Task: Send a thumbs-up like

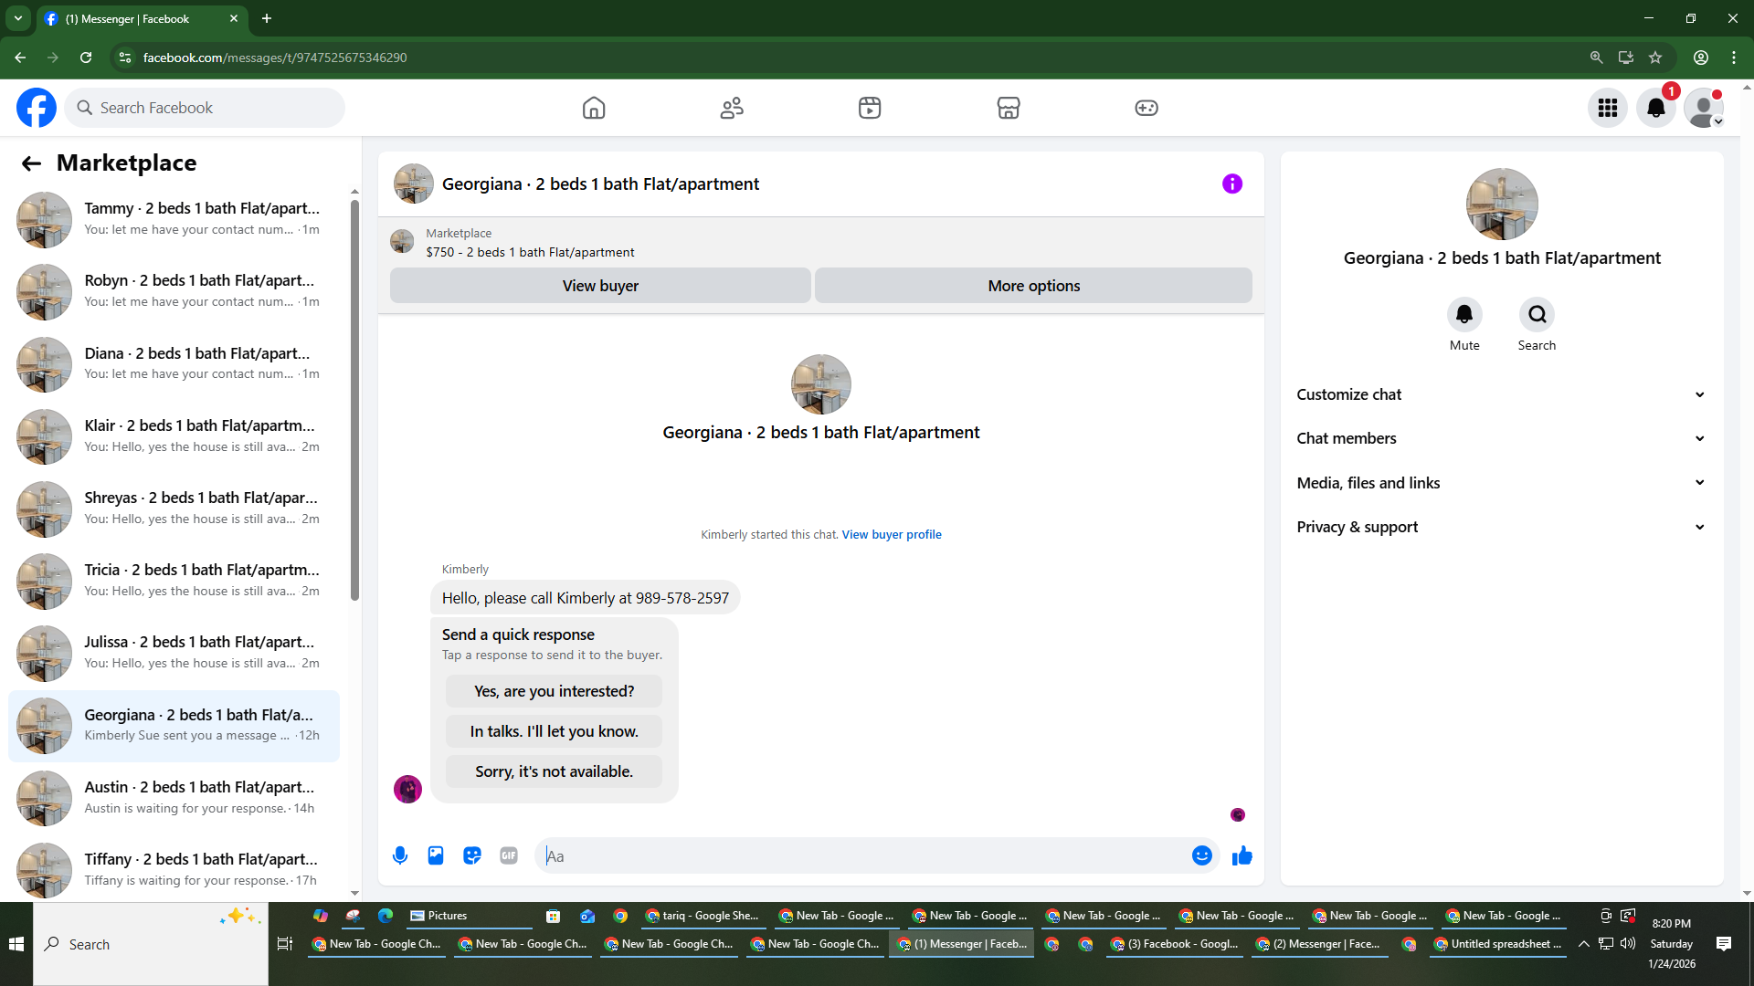Action: point(1242,855)
